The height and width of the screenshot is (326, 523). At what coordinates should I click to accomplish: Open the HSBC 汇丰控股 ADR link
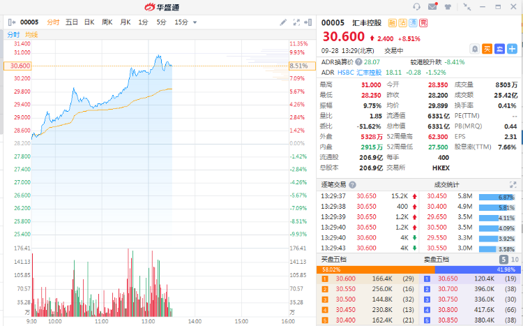360,73
